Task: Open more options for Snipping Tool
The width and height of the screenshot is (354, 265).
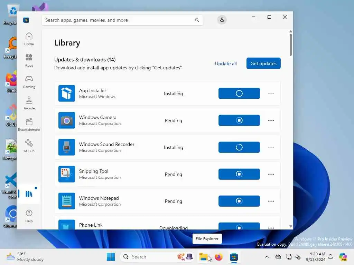Action: [271, 174]
